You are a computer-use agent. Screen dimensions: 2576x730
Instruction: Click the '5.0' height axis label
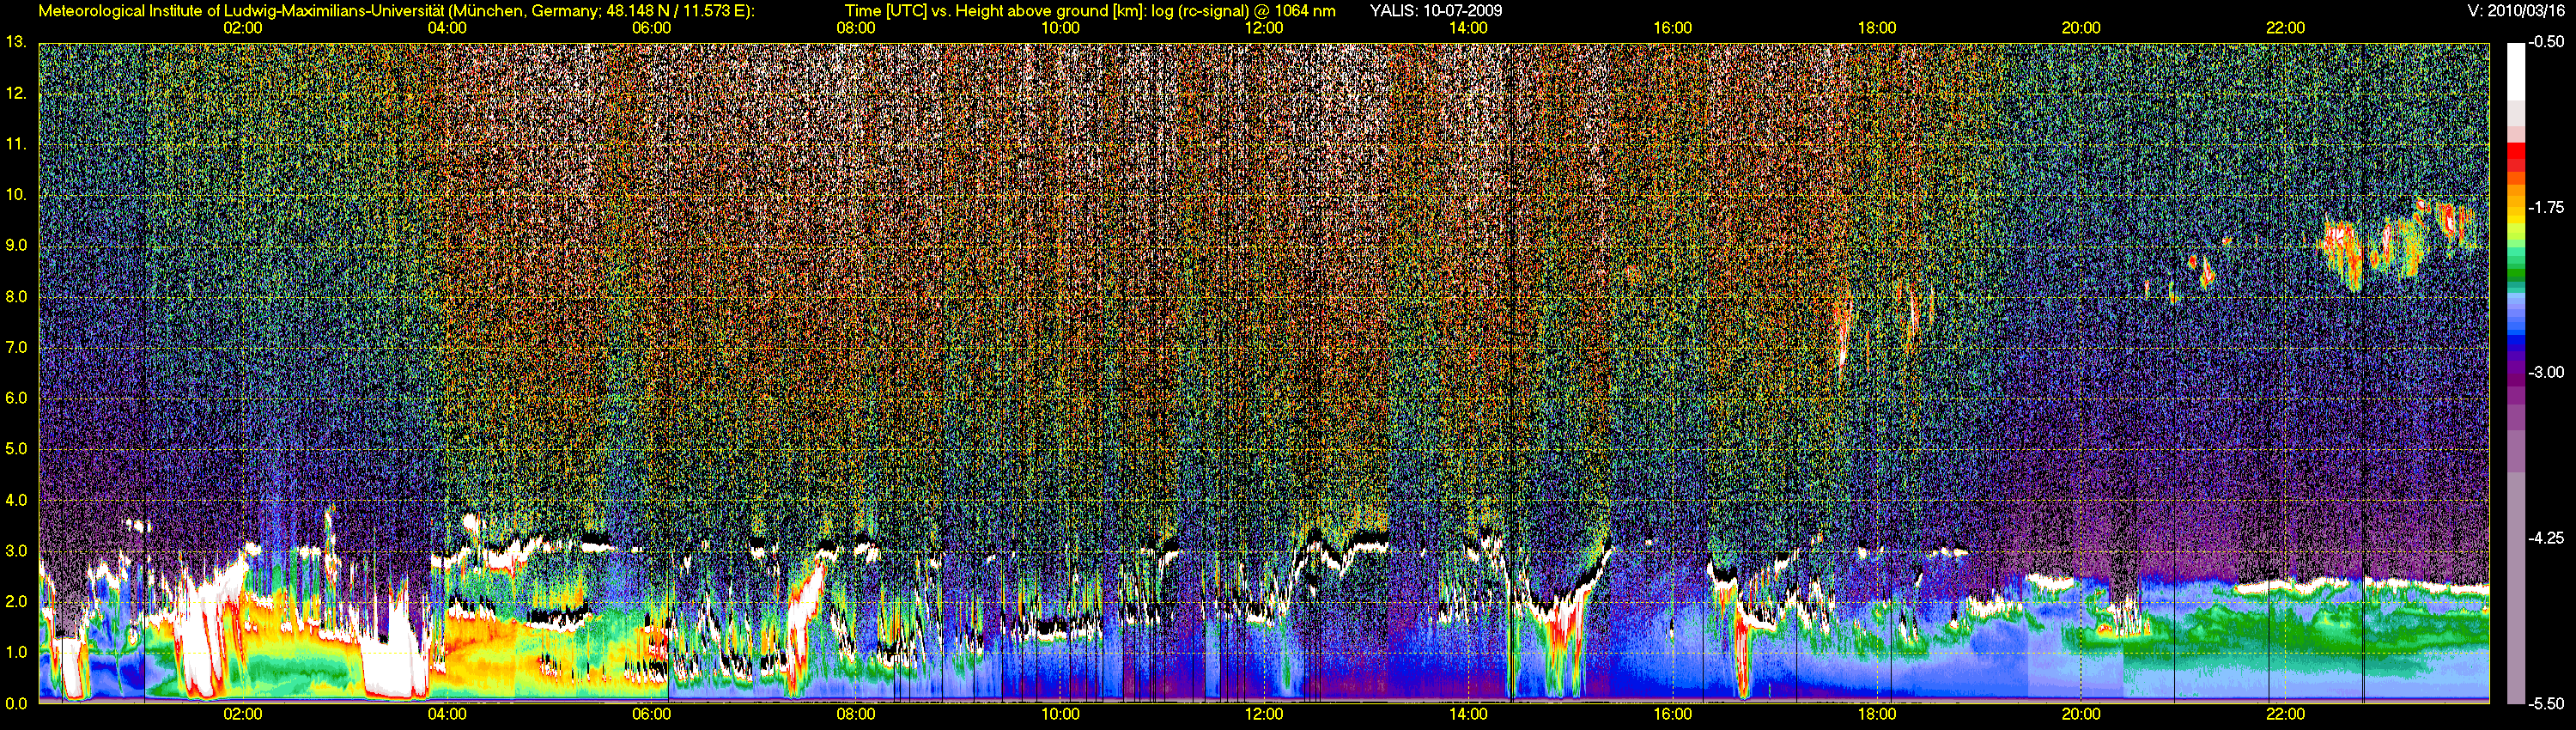16,449
